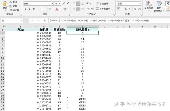Image resolution: width=170 pixels, height=111 pixels.
Task: Click the value 21 in row 22
Action: [82, 96]
